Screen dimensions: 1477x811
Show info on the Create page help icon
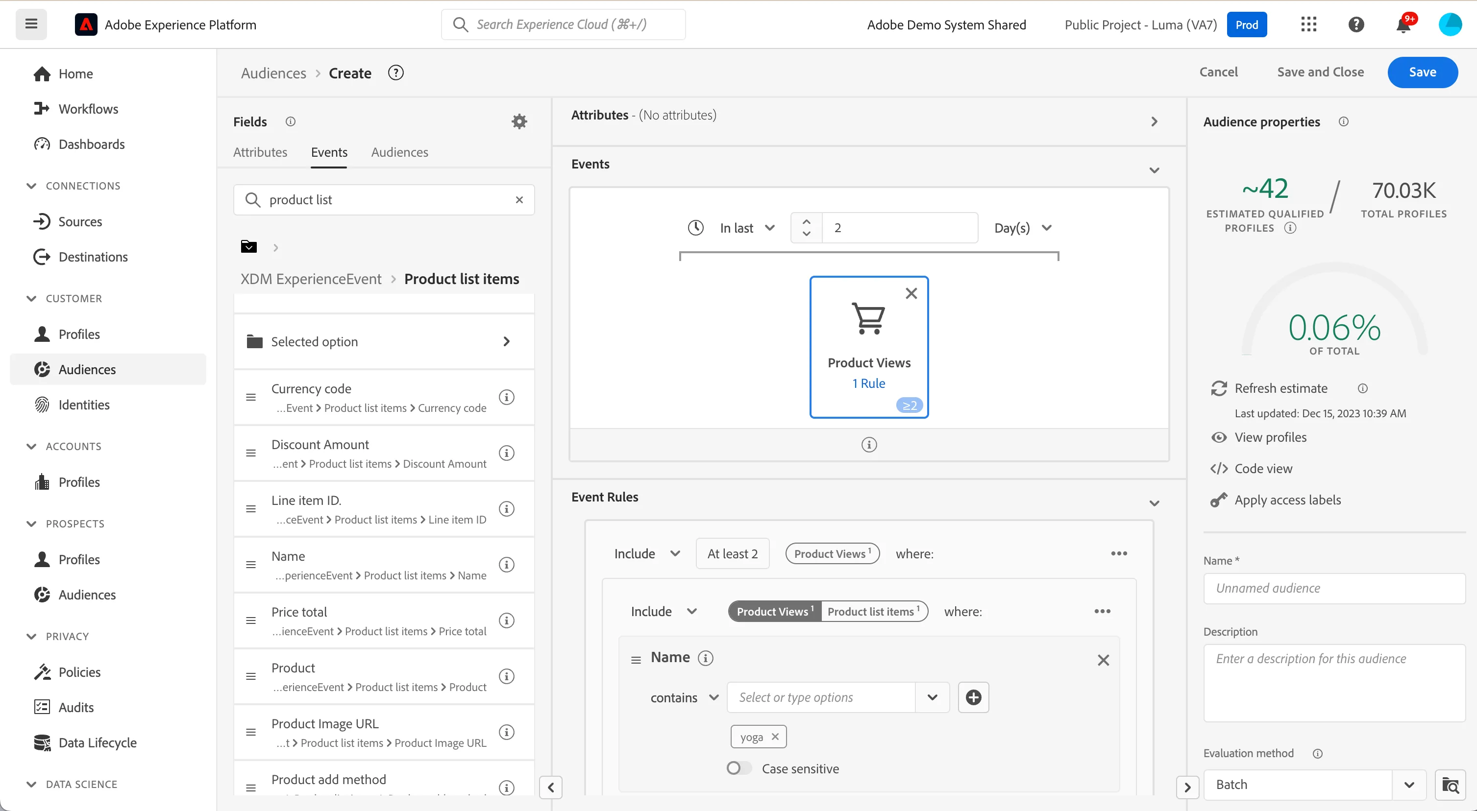point(395,73)
